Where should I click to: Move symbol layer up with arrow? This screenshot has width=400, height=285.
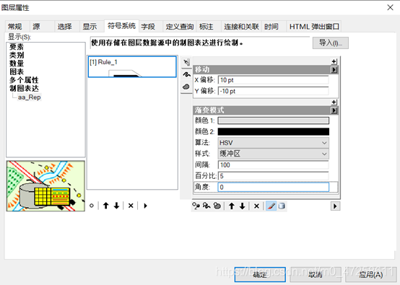coord(232,206)
